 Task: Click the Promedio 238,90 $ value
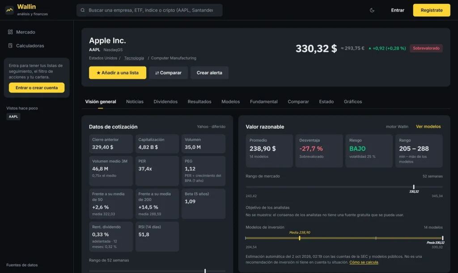262,149
